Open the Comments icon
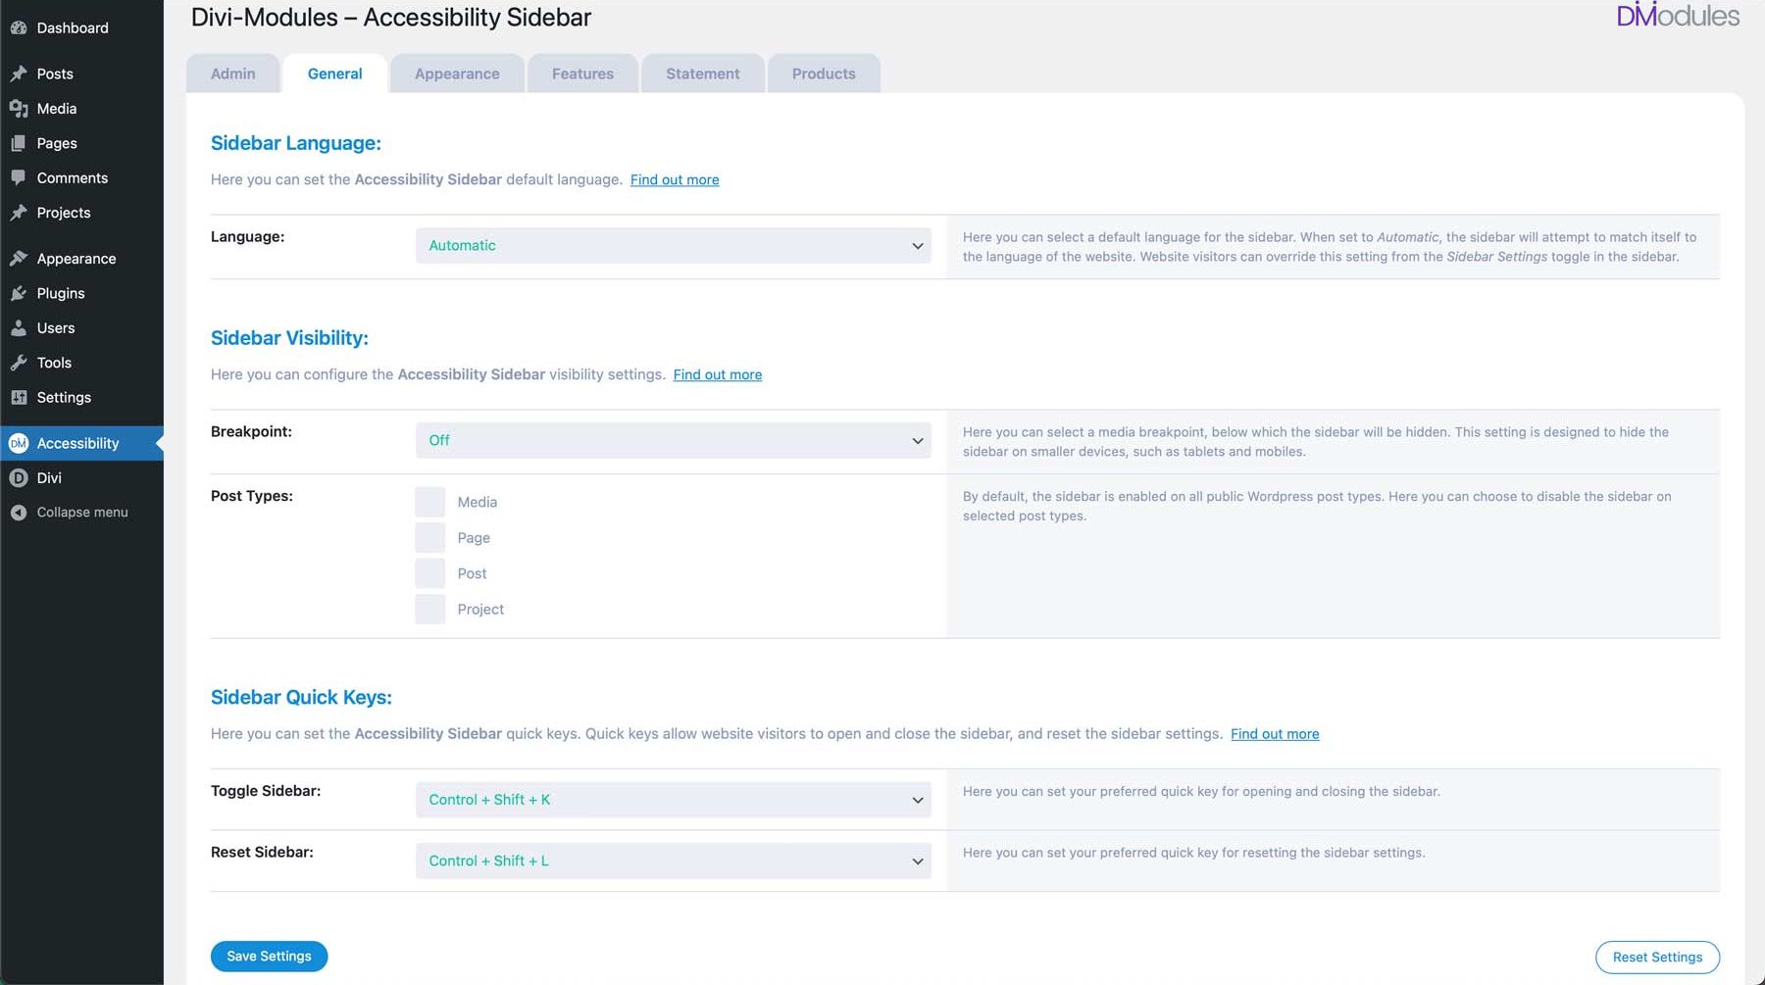This screenshot has width=1765, height=985. pyautogui.click(x=20, y=177)
